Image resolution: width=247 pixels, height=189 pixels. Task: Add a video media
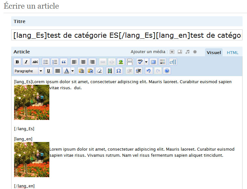coord(180,52)
